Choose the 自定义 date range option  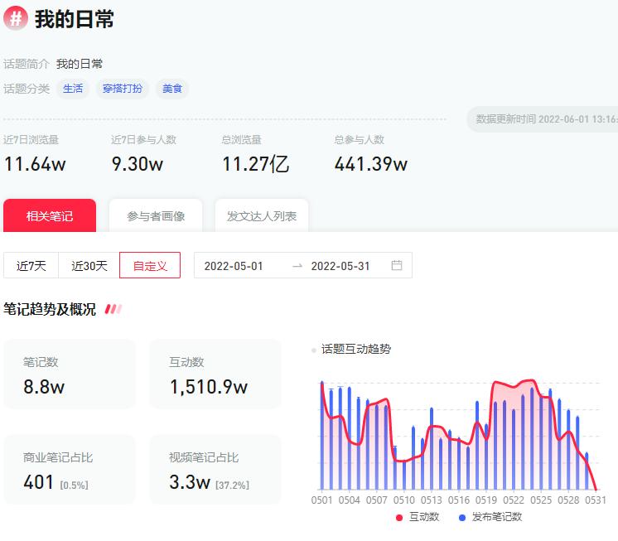[150, 266]
